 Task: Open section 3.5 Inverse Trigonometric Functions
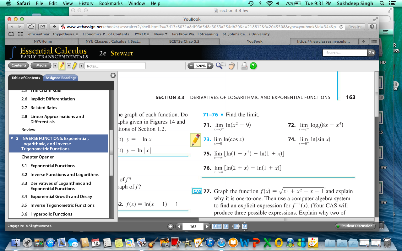tap(58, 205)
